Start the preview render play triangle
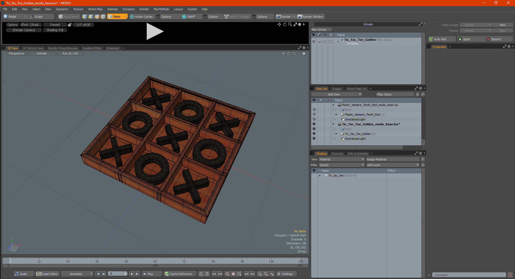This screenshot has height=279, width=515. tap(154, 31)
